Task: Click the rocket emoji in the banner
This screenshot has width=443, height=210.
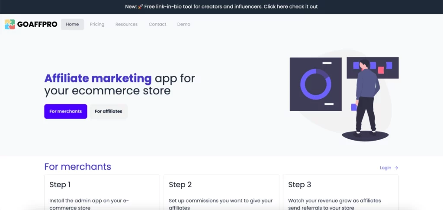Action: click(141, 6)
